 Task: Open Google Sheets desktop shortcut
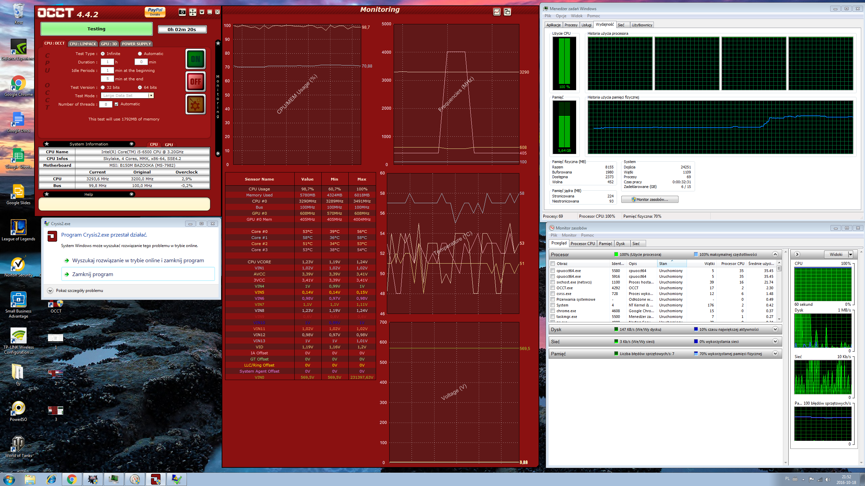click(19, 158)
